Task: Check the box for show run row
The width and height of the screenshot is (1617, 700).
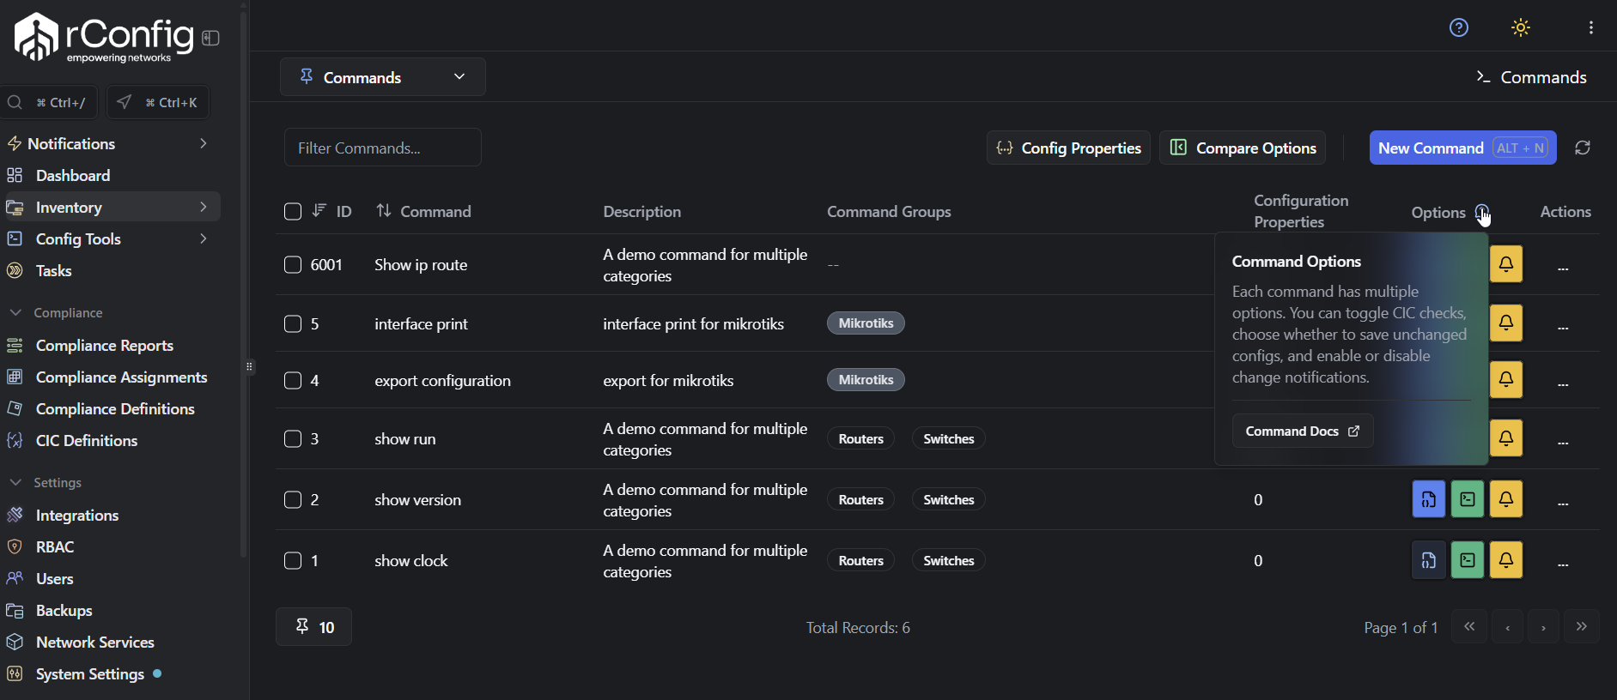Action: point(293,438)
